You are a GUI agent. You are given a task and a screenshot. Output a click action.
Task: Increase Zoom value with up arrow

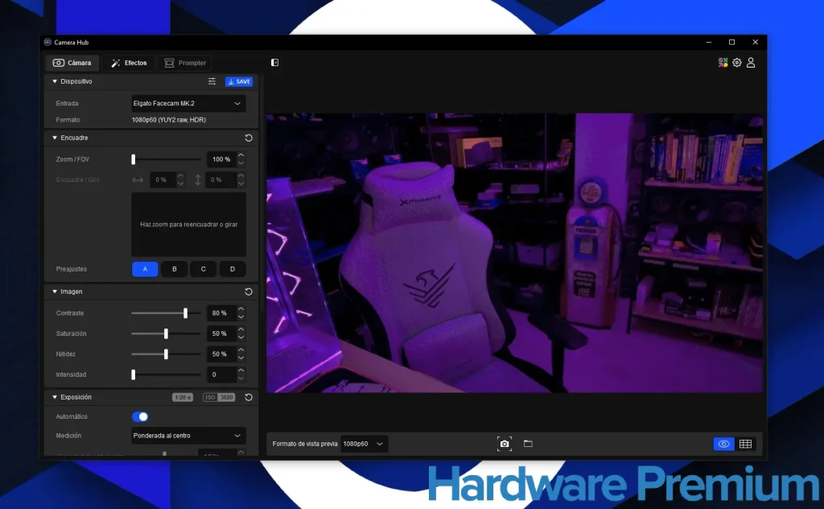tap(241, 155)
